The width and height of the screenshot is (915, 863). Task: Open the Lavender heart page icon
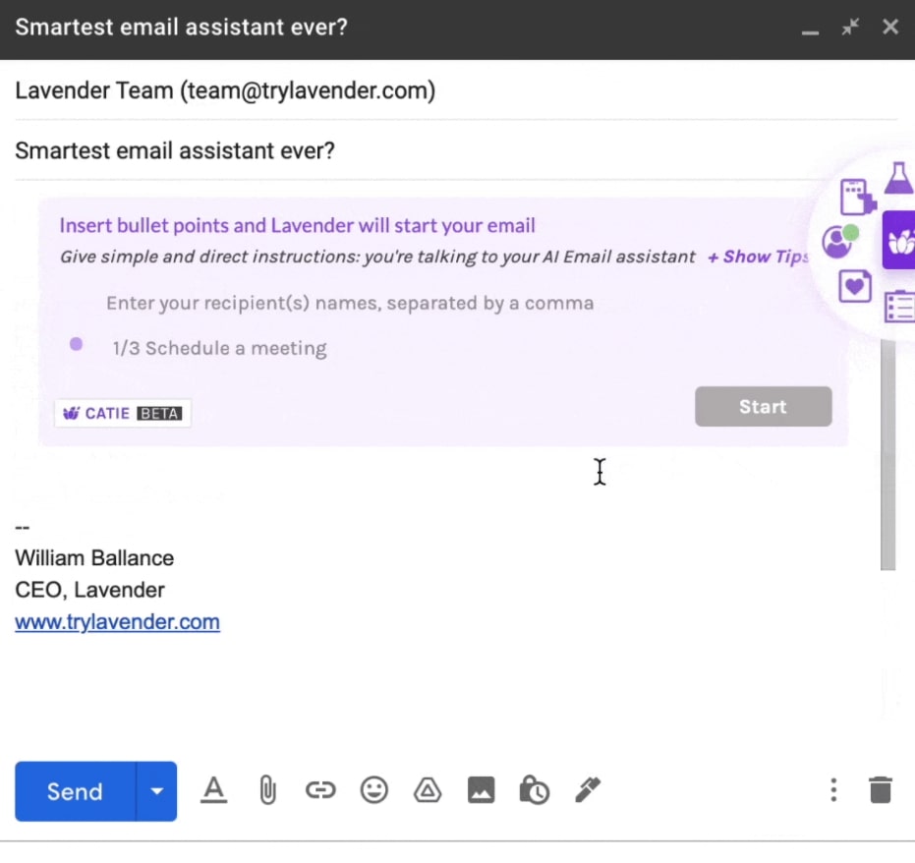pyautogui.click(x=855, y=286)
